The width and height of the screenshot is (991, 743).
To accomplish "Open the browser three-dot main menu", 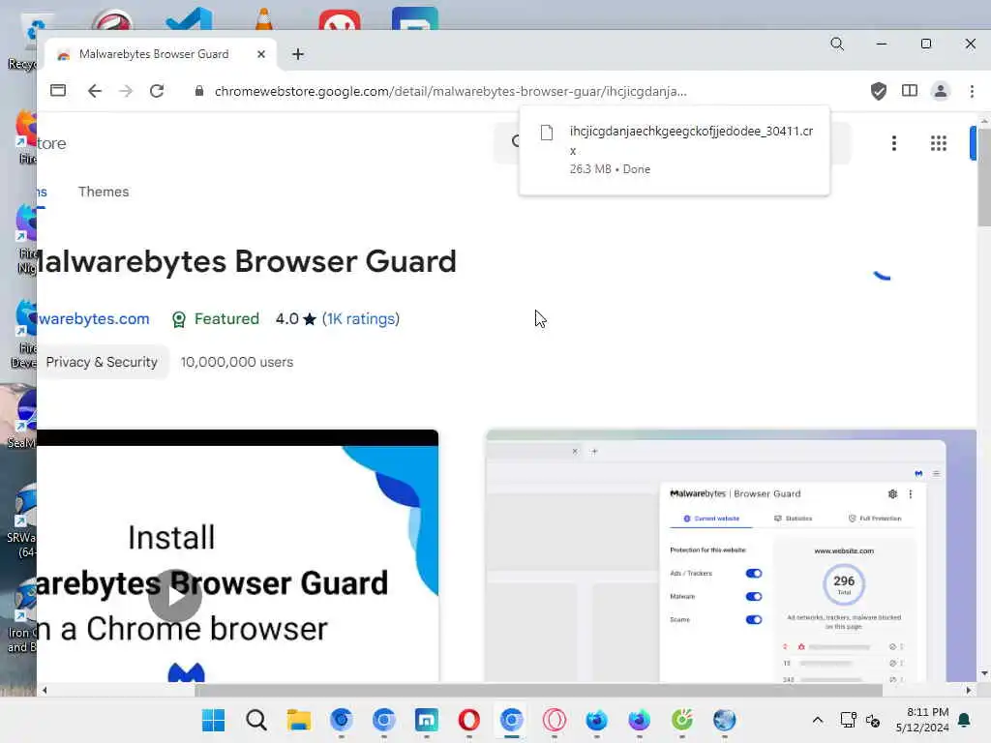I will point(972,91).
